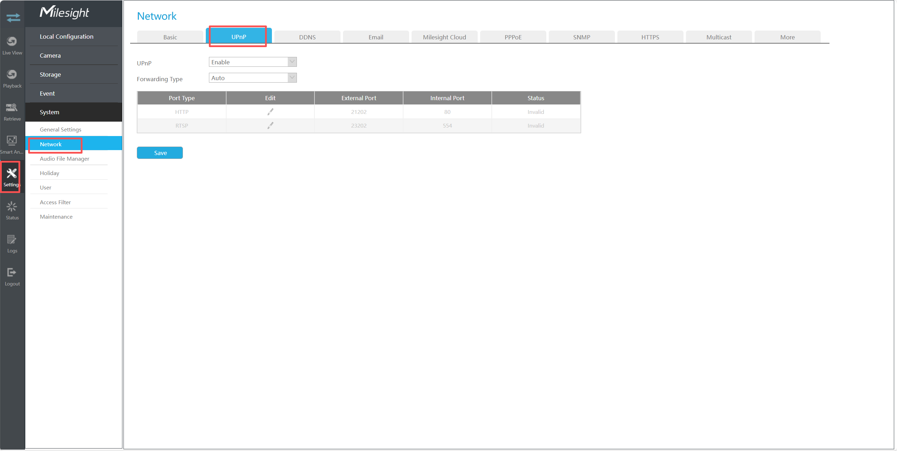Open the More tab
The width and height of the screenshot is (897, 451).
click(x=787, y=37)
